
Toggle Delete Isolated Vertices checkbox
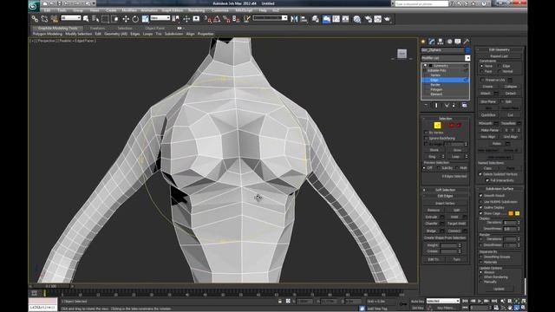point(480,174)
